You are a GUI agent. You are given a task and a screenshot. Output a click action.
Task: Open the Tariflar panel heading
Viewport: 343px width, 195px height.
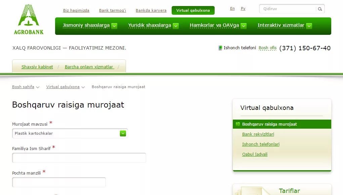coord(289,191)
